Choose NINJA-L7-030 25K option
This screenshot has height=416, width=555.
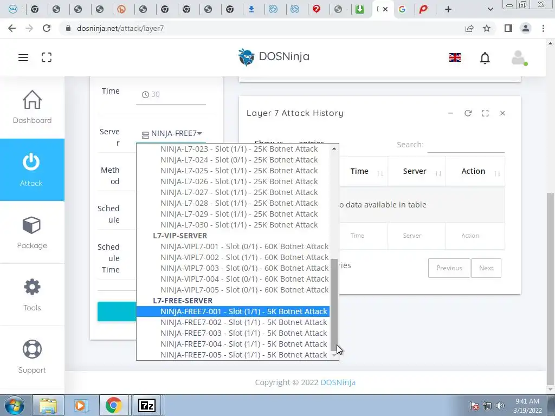(x=233, y=225)
